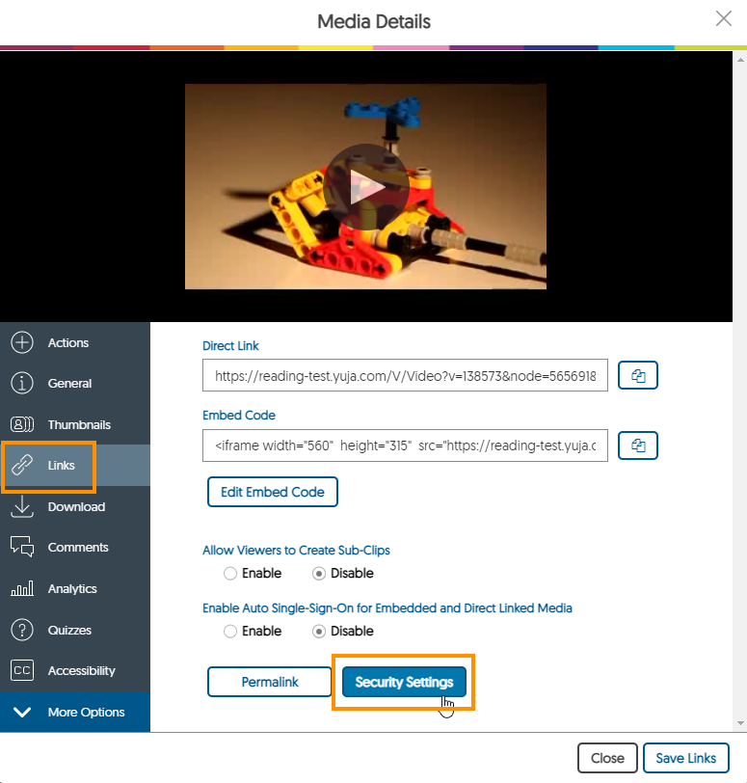Select the Links label in sidebar
This screenshot has height=783, width=747.
61,466
